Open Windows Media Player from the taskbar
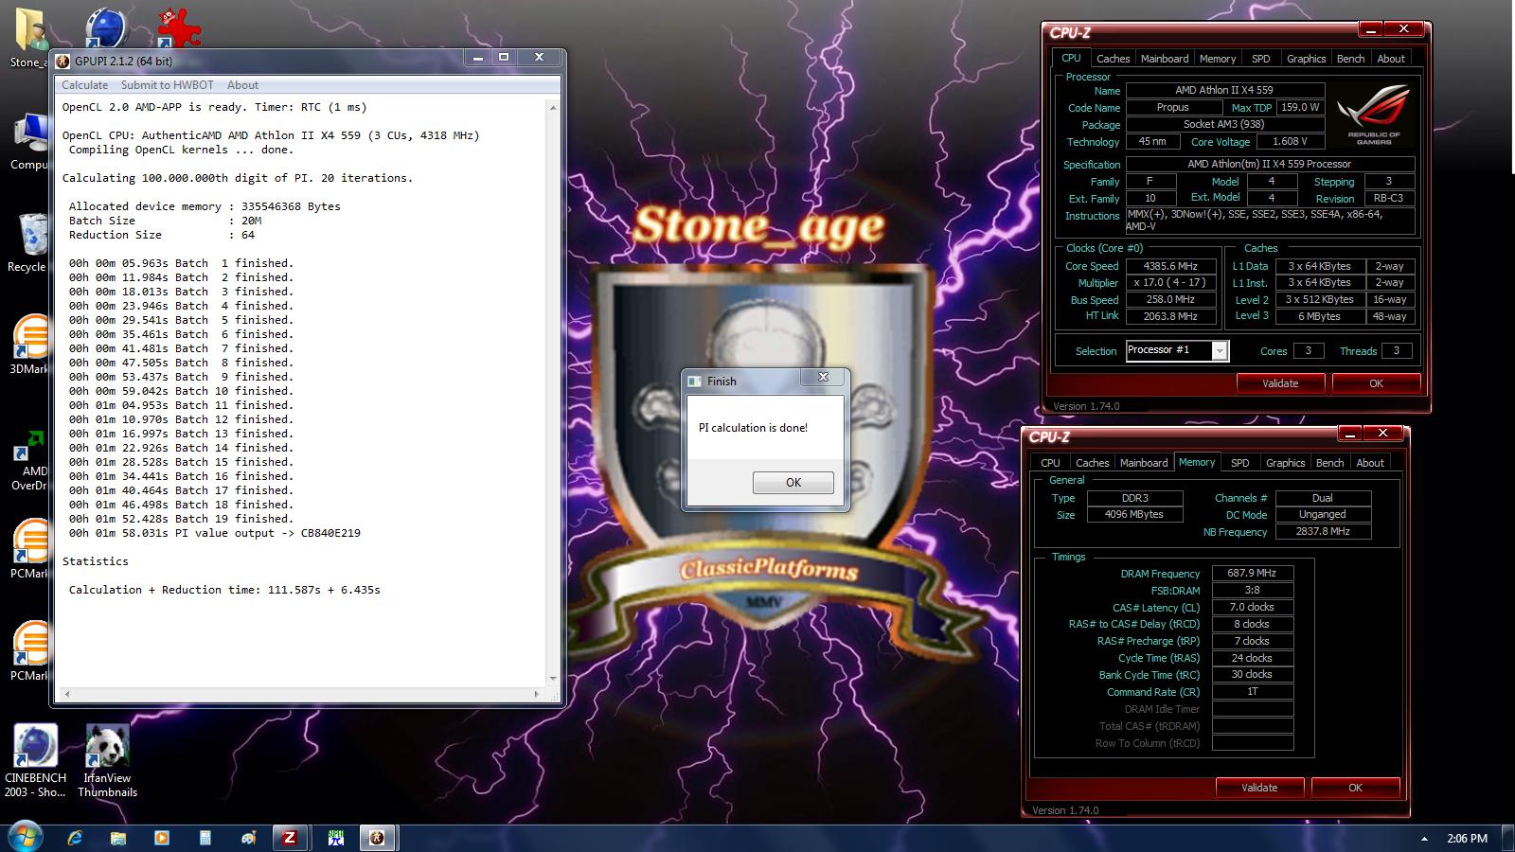The height and width of the screenshot is (852, 1515). (162, 838)
